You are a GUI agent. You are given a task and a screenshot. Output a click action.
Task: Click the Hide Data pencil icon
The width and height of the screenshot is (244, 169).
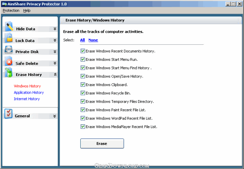[9, 27]
